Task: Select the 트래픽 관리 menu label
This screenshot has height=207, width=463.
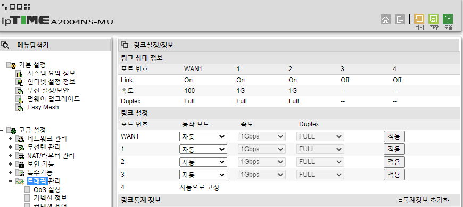Action: point(44,181)
